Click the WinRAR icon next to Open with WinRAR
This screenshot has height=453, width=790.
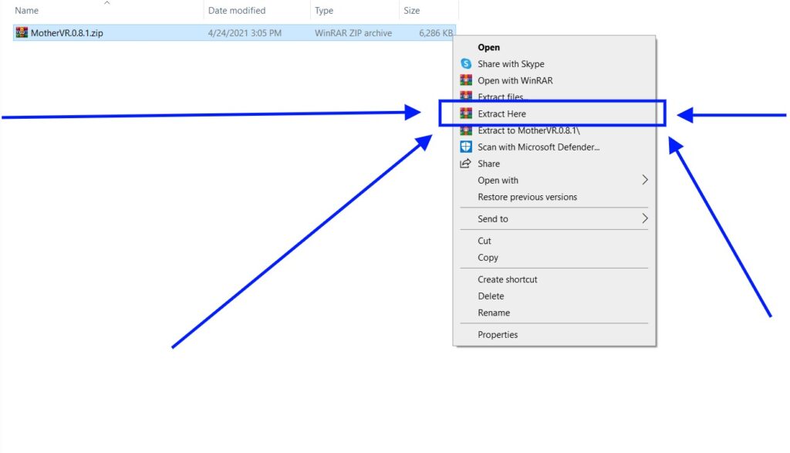466,80
